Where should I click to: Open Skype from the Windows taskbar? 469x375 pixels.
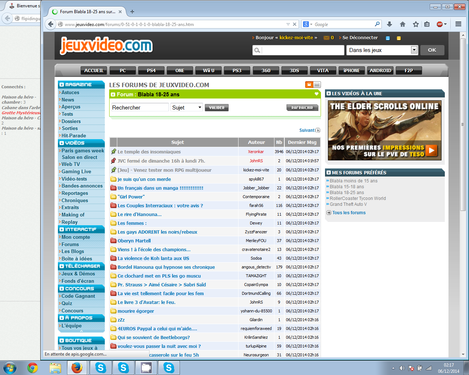(101, 368)
